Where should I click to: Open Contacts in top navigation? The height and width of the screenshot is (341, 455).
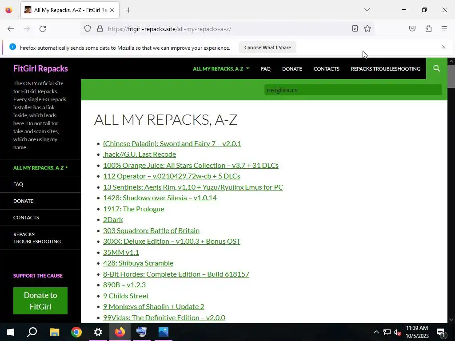[326, 69]
